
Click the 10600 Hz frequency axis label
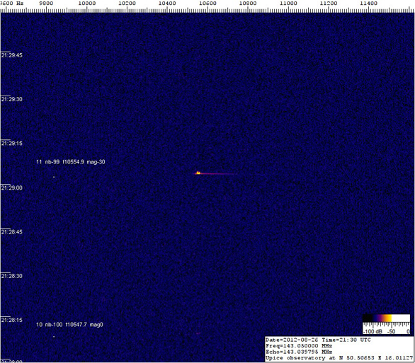(x=207, y=3)
